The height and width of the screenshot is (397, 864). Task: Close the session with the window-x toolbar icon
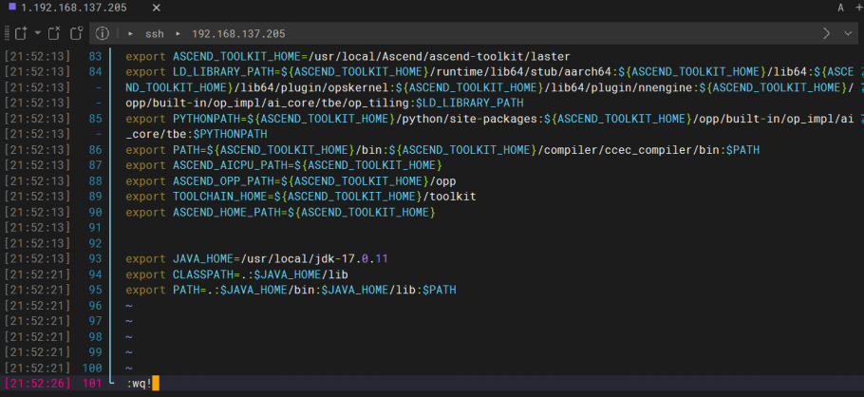click(x=54, y=33)
